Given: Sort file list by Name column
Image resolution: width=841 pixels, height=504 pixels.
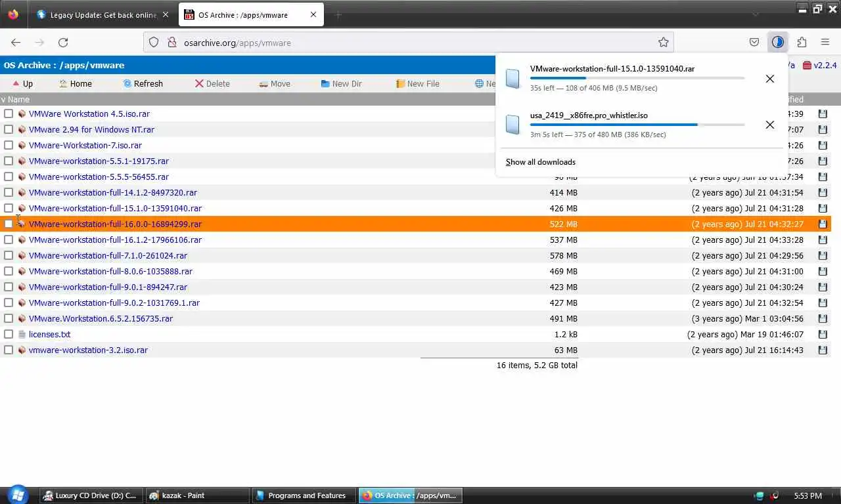Looking at the screenshot, I should (18, 99).
